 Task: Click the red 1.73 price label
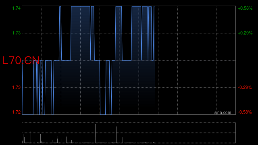[x=17, y=87]
